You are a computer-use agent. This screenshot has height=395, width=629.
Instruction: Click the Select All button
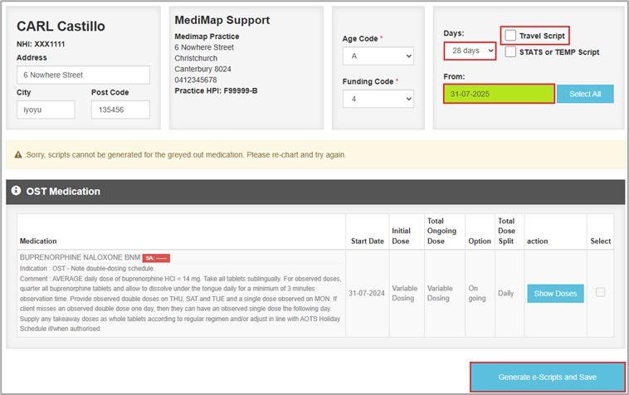pos(584,94)
